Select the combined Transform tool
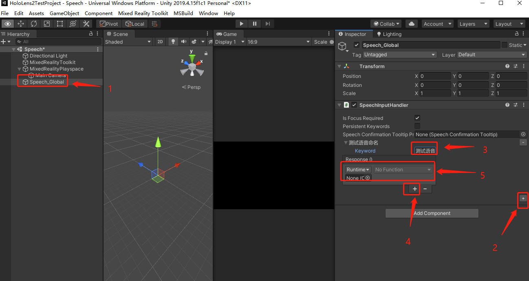This screenshot has width=529, height=281. click(x=73, y=24)
